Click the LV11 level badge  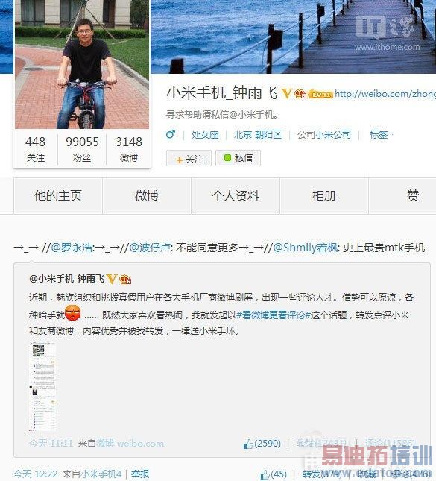click(x=320, y=94)
